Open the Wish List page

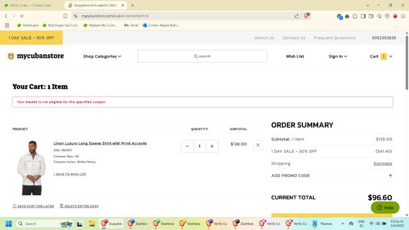(x=295, y=56)
